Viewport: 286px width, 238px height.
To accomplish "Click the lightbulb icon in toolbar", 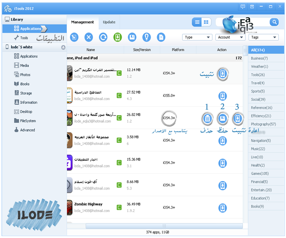I will [x=146, y=37].
